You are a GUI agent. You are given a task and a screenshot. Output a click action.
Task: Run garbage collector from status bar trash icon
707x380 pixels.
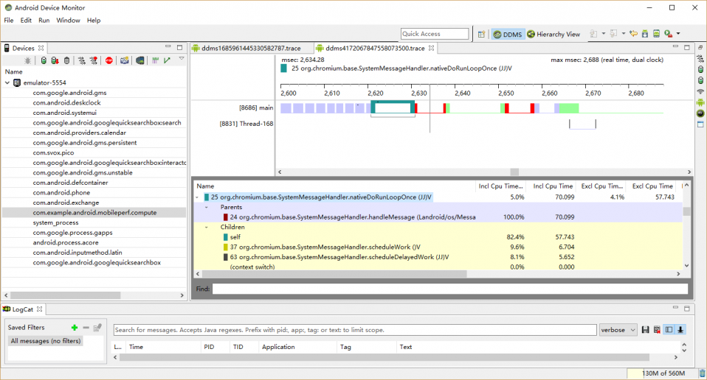[702, 373]
